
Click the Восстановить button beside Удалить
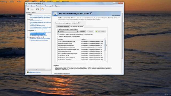(100, 31)
